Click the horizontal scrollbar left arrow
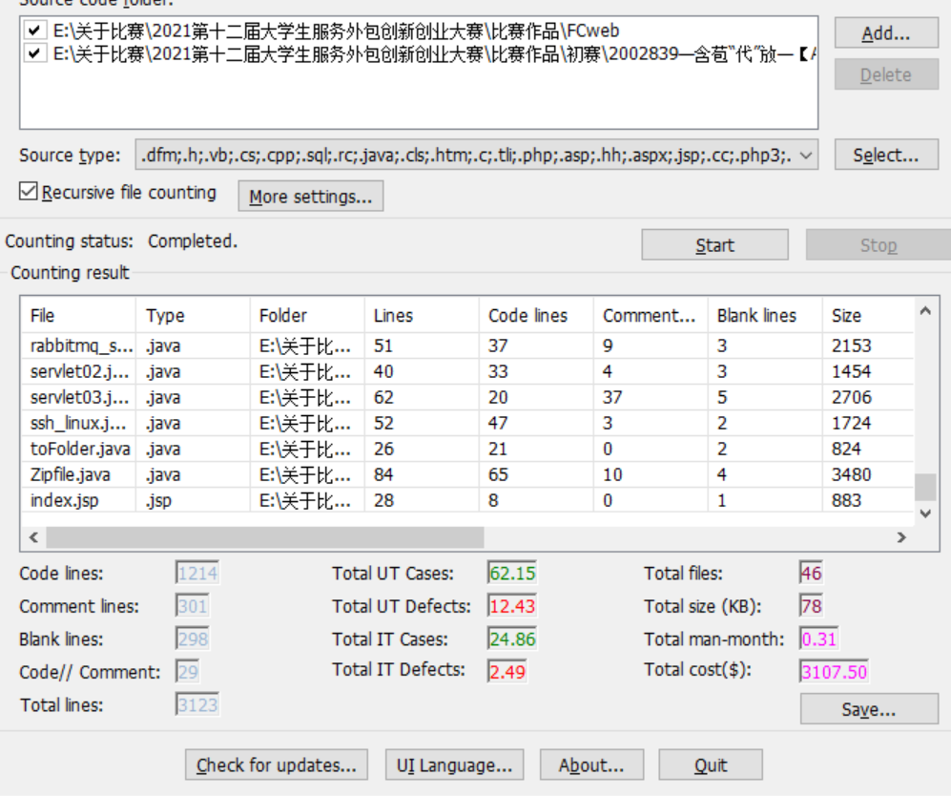 click(33, 537)
